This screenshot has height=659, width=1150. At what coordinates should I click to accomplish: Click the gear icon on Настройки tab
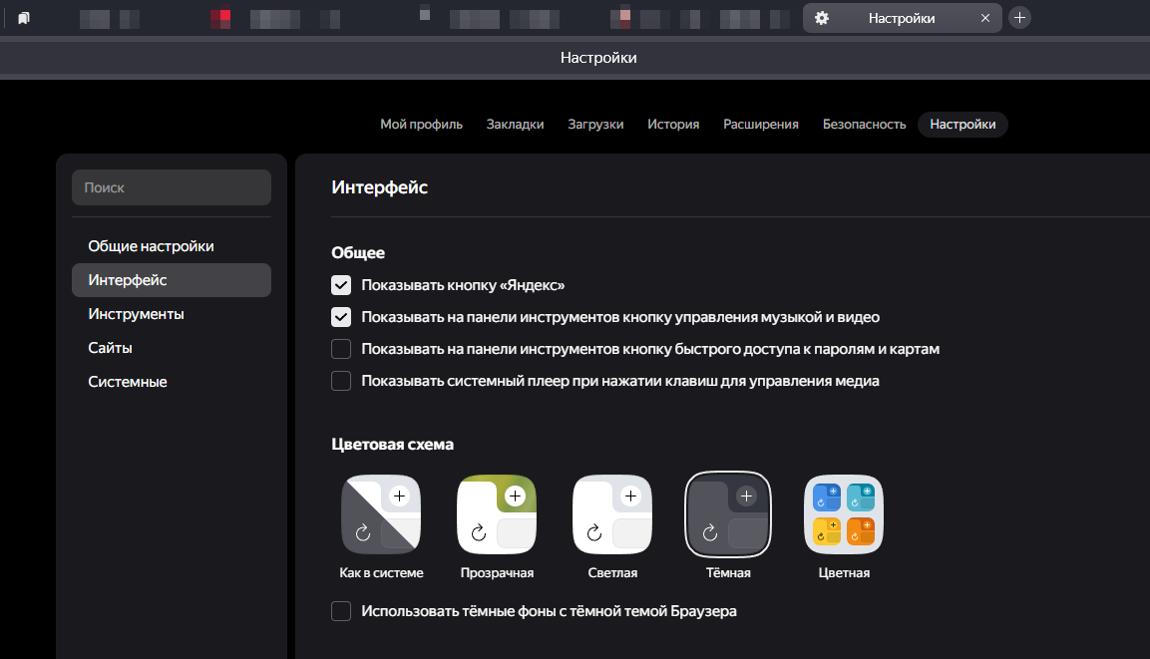tap(822, 18)
